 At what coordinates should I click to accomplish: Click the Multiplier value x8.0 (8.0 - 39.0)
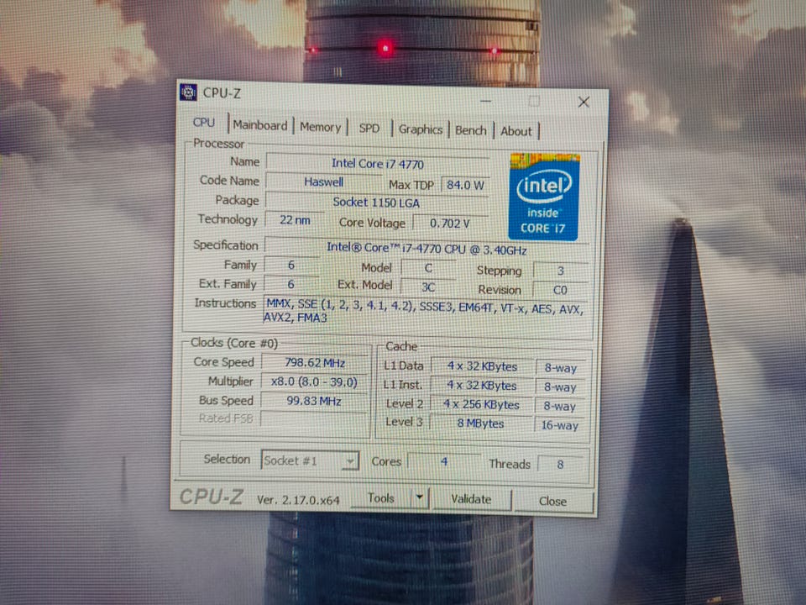314,381
